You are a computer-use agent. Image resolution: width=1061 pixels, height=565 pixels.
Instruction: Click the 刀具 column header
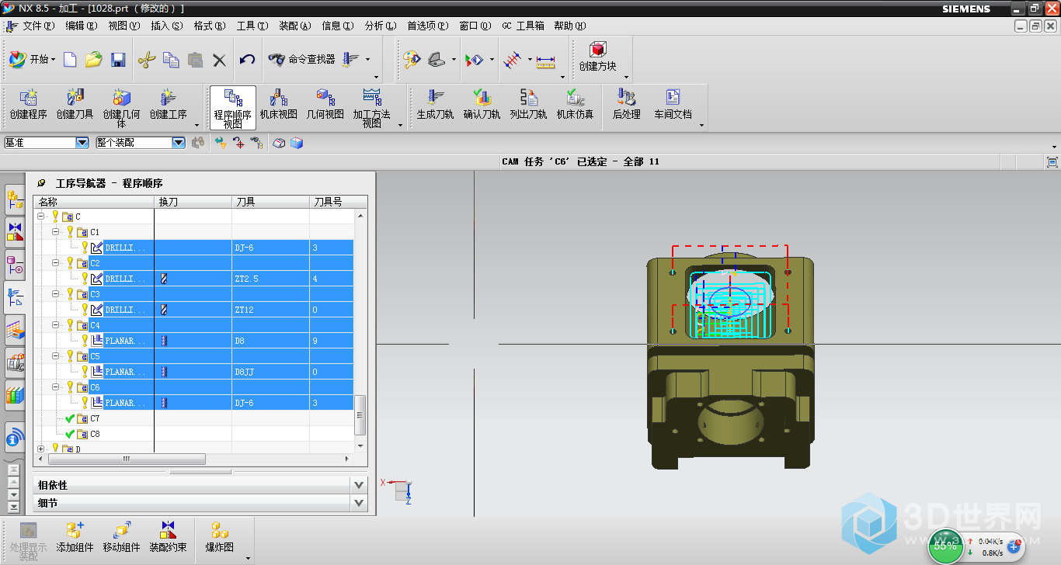[270, 202]
